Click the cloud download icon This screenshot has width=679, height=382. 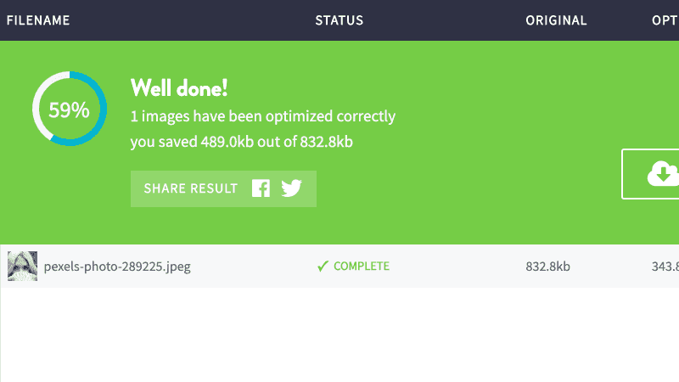click(x=663, y=174)
